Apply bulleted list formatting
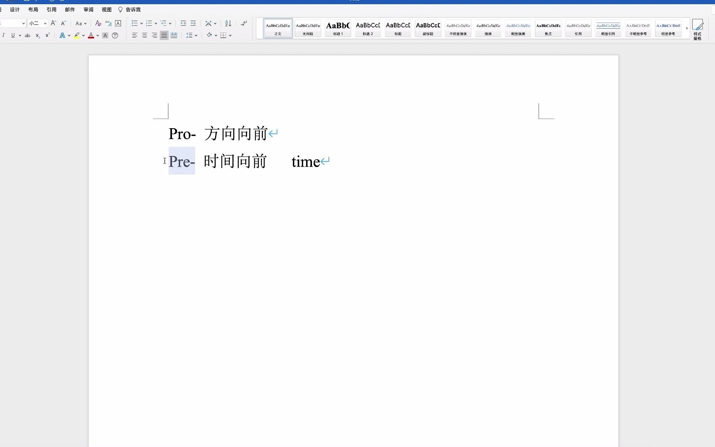The image size is (715, 447). 134,23
